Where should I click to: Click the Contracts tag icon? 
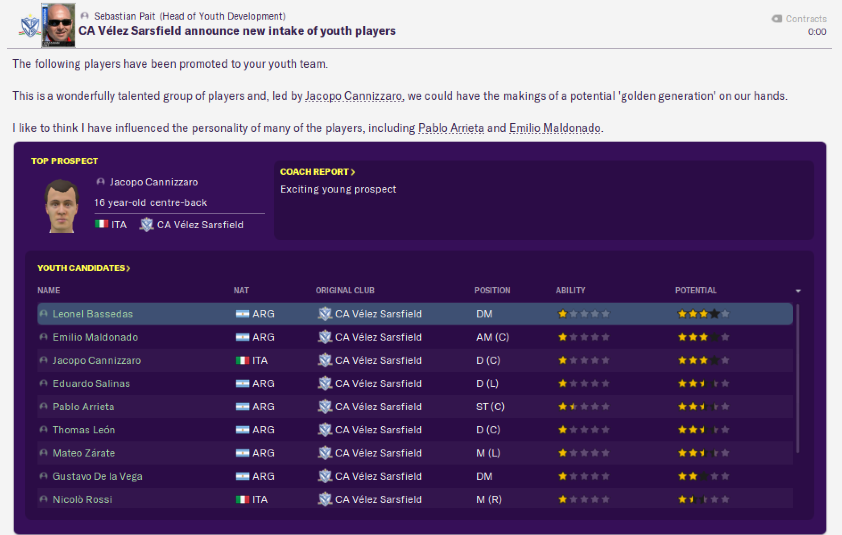pyautogui.click(x=777, y=19)
